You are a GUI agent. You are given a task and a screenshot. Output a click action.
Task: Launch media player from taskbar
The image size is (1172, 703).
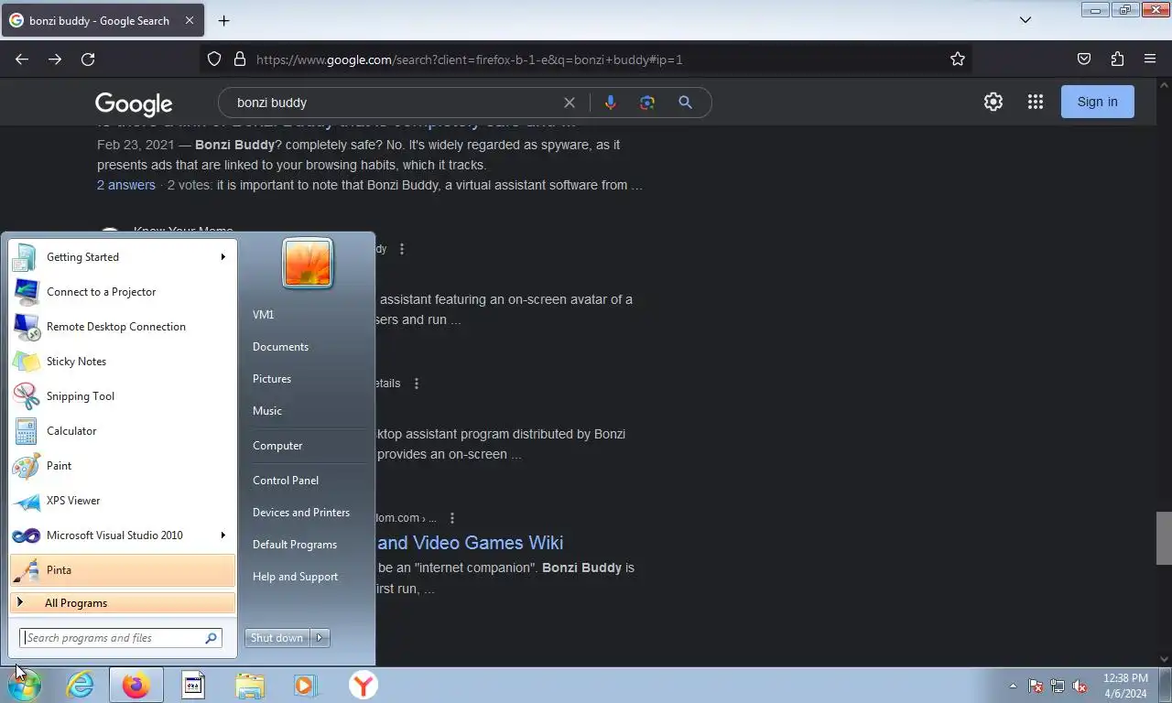[x=305, y=685]
